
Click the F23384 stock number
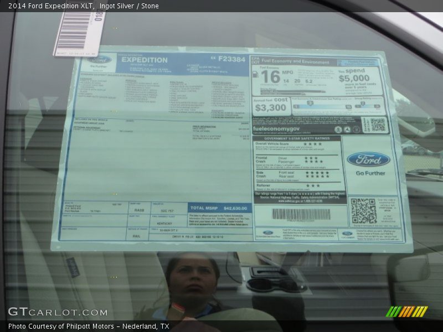[231, 59]
